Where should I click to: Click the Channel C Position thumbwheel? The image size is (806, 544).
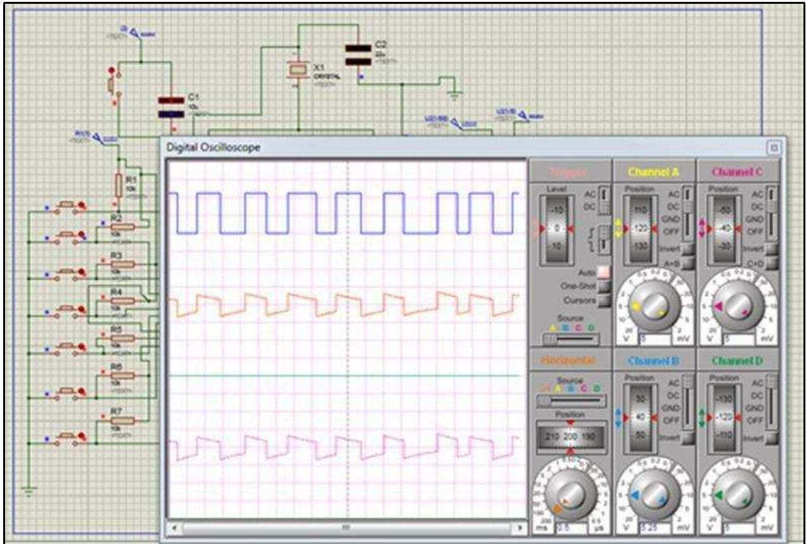click(x=724, y=229)
